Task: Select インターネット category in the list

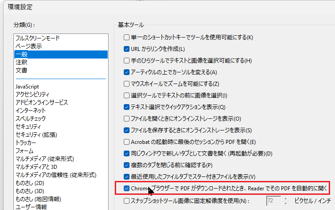Action: pyautogui.click(x=30, y=110)
